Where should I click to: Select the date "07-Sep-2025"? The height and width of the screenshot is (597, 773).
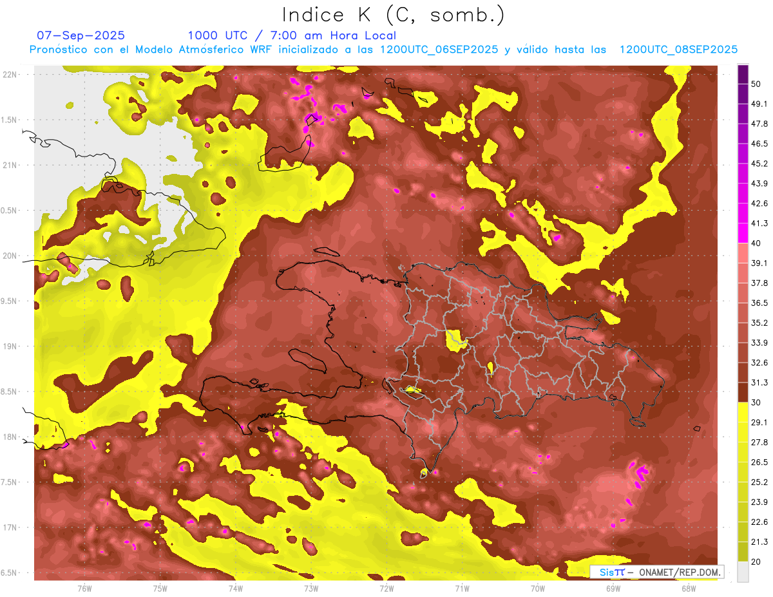81,35
